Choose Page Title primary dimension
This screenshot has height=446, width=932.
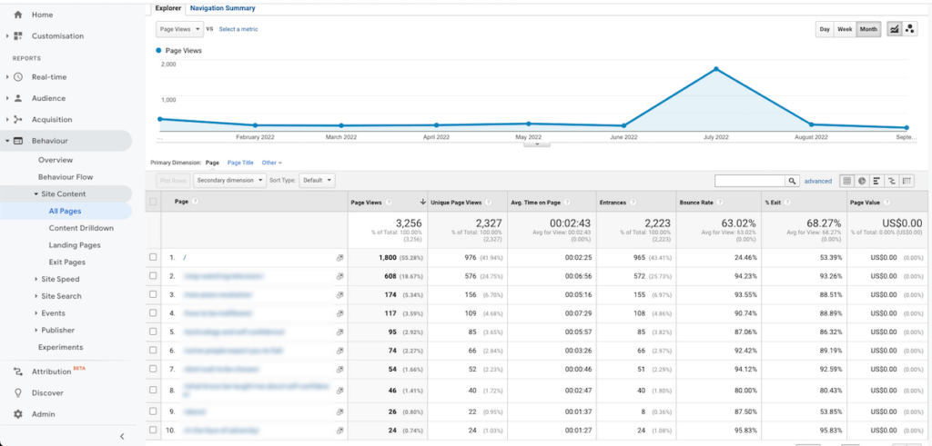[x=240, y=163]
